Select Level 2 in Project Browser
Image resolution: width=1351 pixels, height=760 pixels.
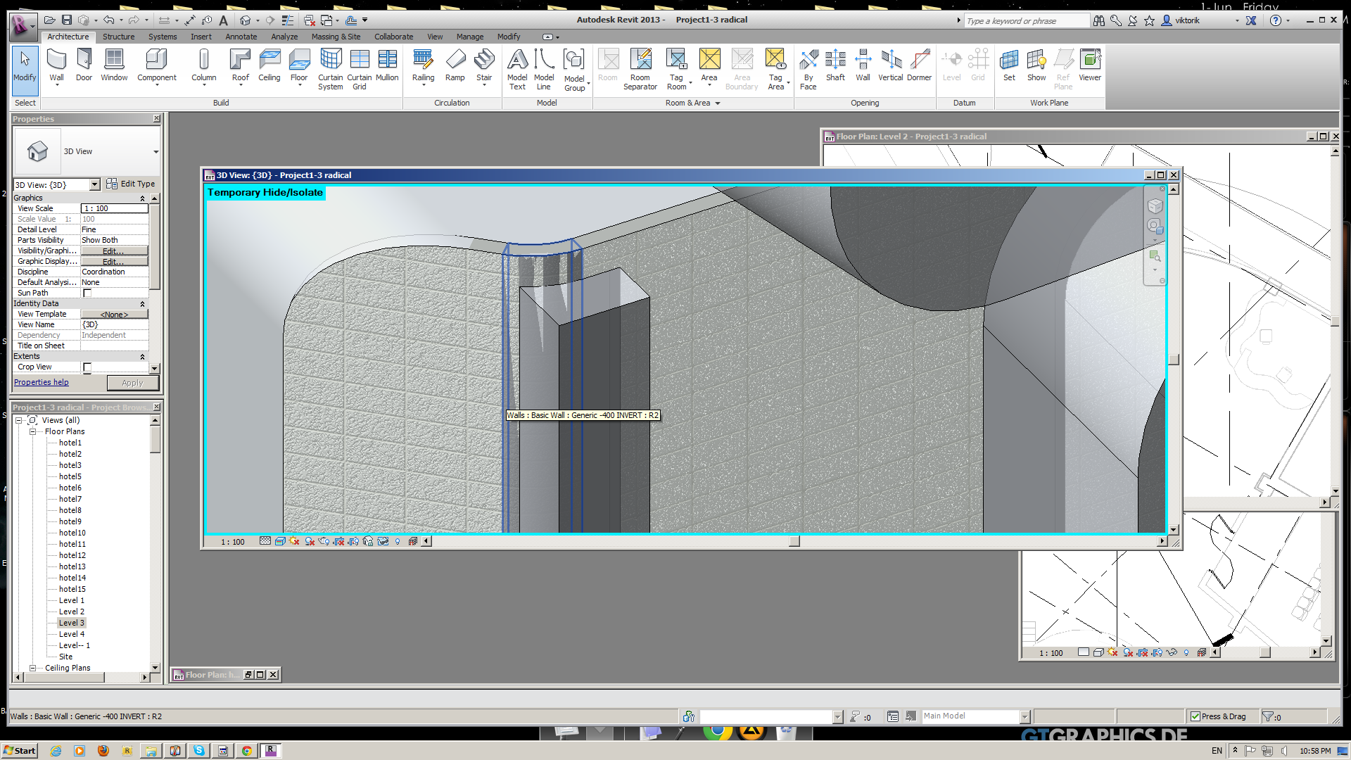[x=71, y=612]
